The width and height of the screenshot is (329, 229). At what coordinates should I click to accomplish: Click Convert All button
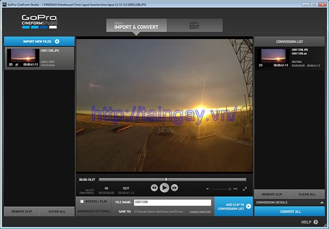point(290,211)
